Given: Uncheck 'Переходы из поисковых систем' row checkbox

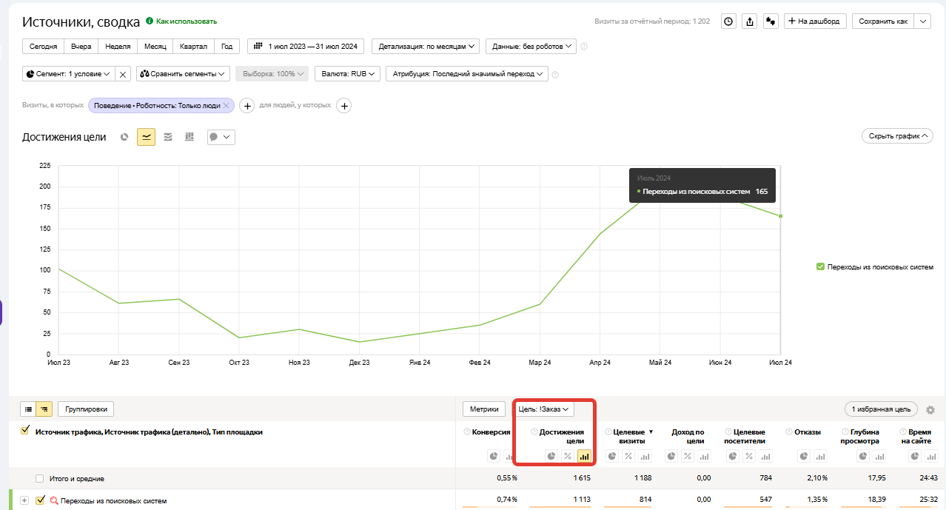Looking at the screenshot, I should [x=41, y=500].
